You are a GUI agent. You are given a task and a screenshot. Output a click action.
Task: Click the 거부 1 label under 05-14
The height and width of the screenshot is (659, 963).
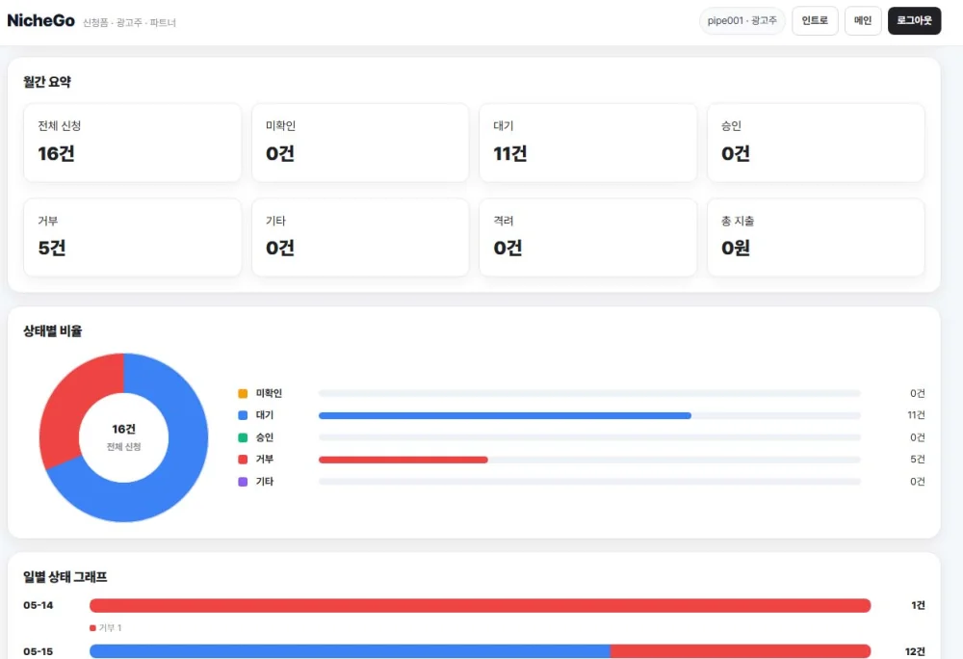click(106, 627)
